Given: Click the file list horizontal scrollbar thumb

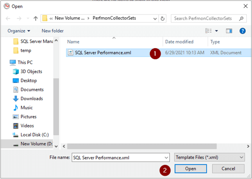Looking at the screenshot, I should [142, 146].
